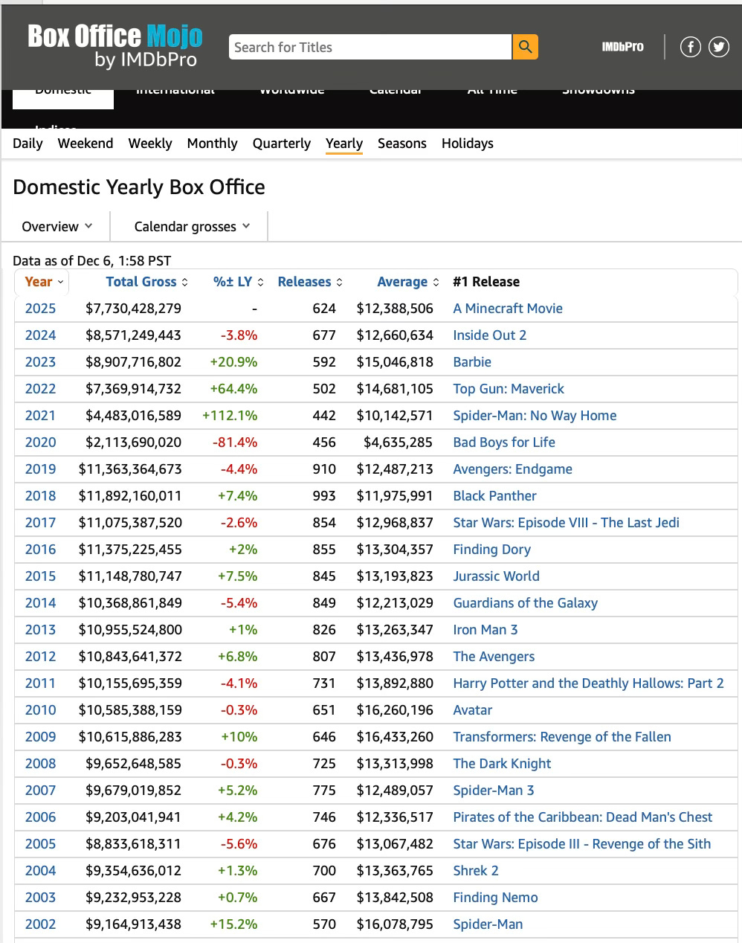Open The Dark Knight link
The width and height of the screenshot is (742, 943).
tap(502, 764)
